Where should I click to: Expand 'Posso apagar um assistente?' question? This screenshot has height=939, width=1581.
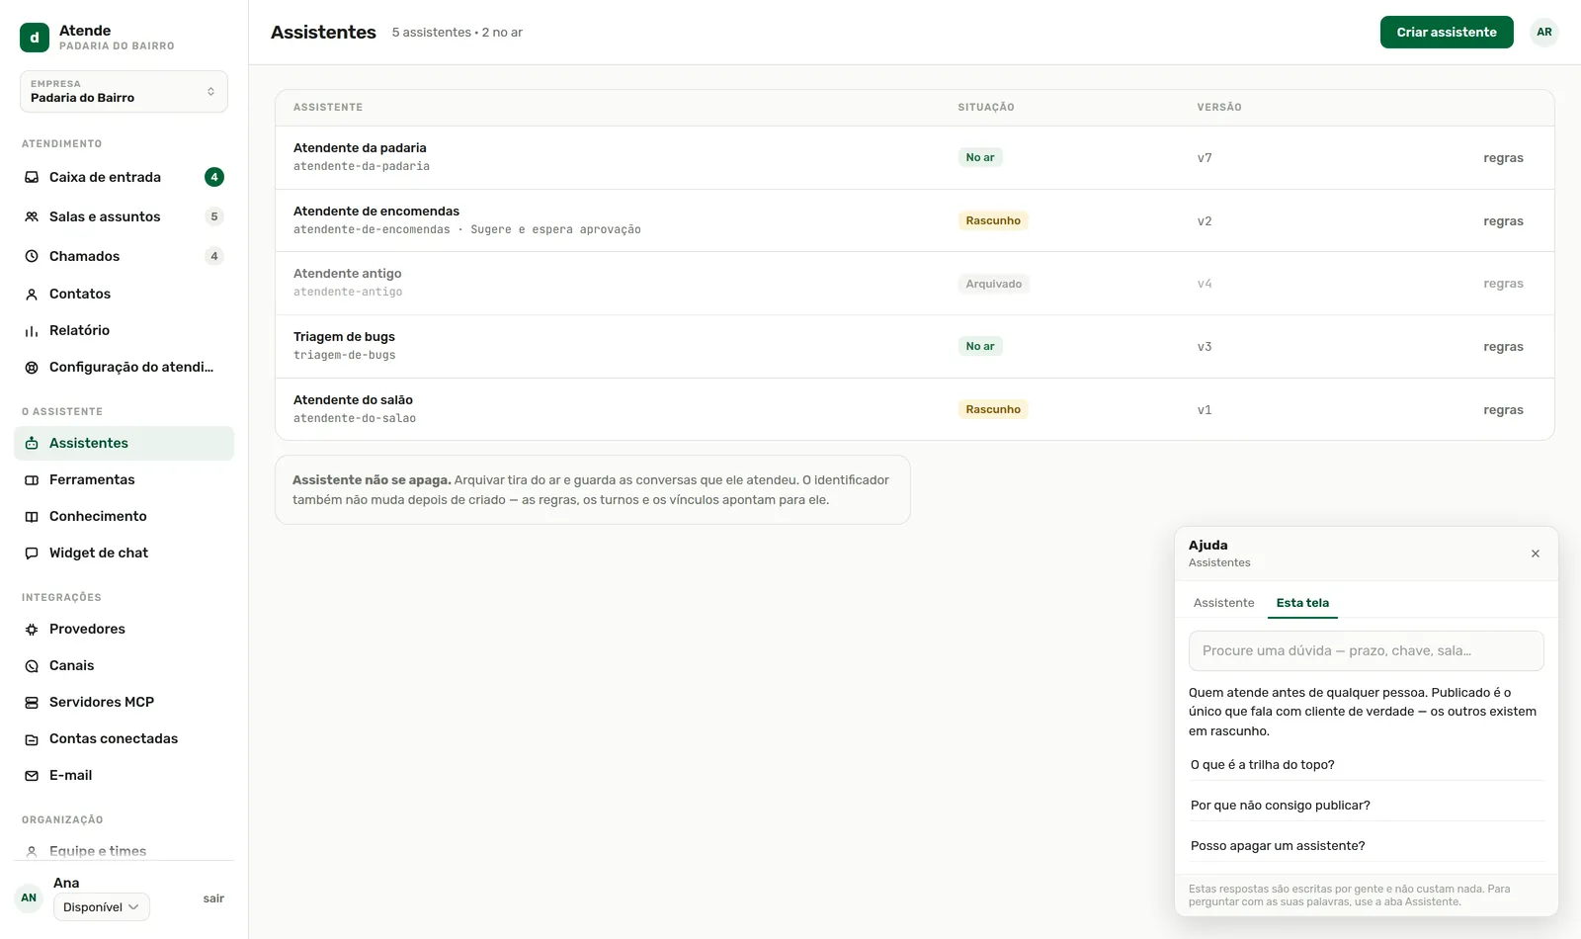tap(1367, 846)
